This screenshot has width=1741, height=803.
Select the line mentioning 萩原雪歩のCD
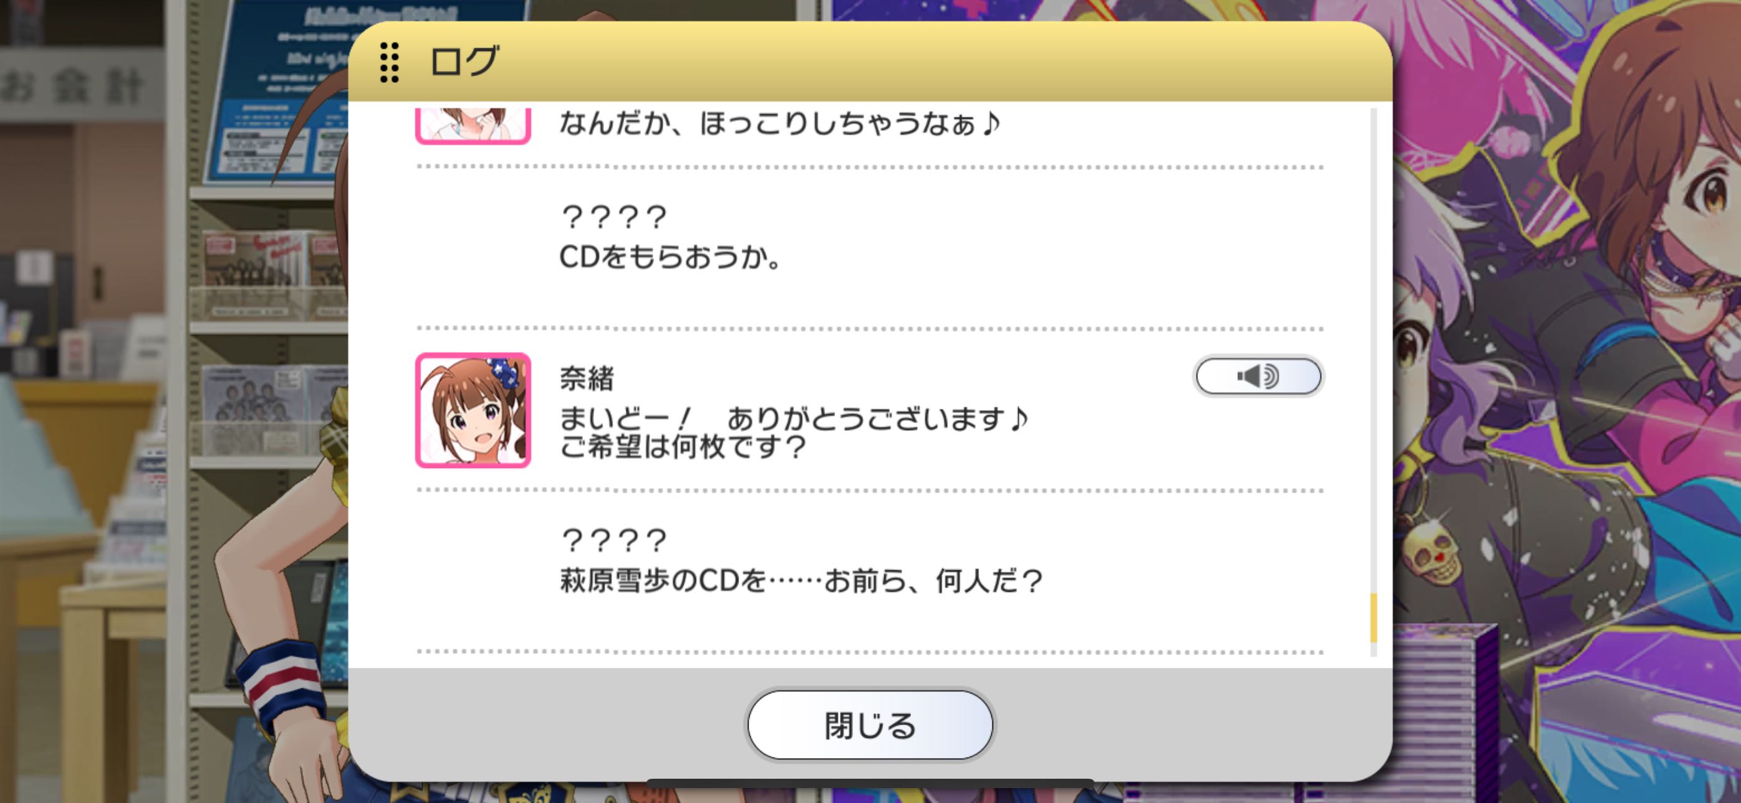(801, 581)
